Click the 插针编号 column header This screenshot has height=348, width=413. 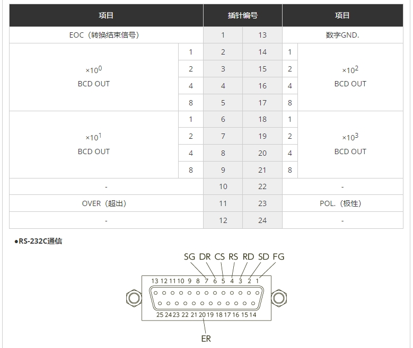(243, 15)
